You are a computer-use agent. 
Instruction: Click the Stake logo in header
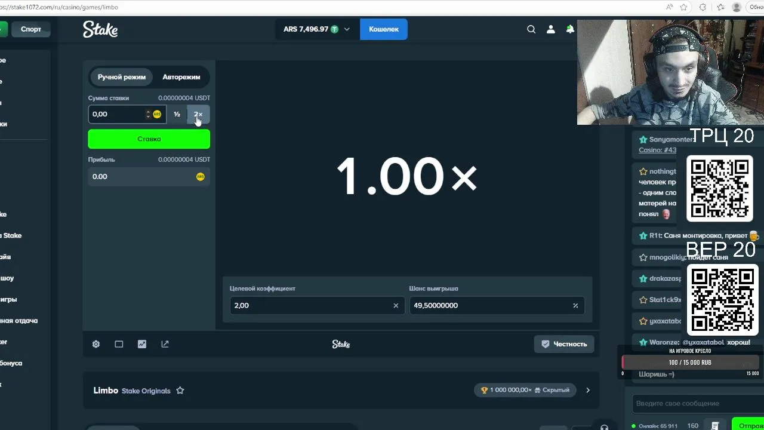[x=100, y=29]
